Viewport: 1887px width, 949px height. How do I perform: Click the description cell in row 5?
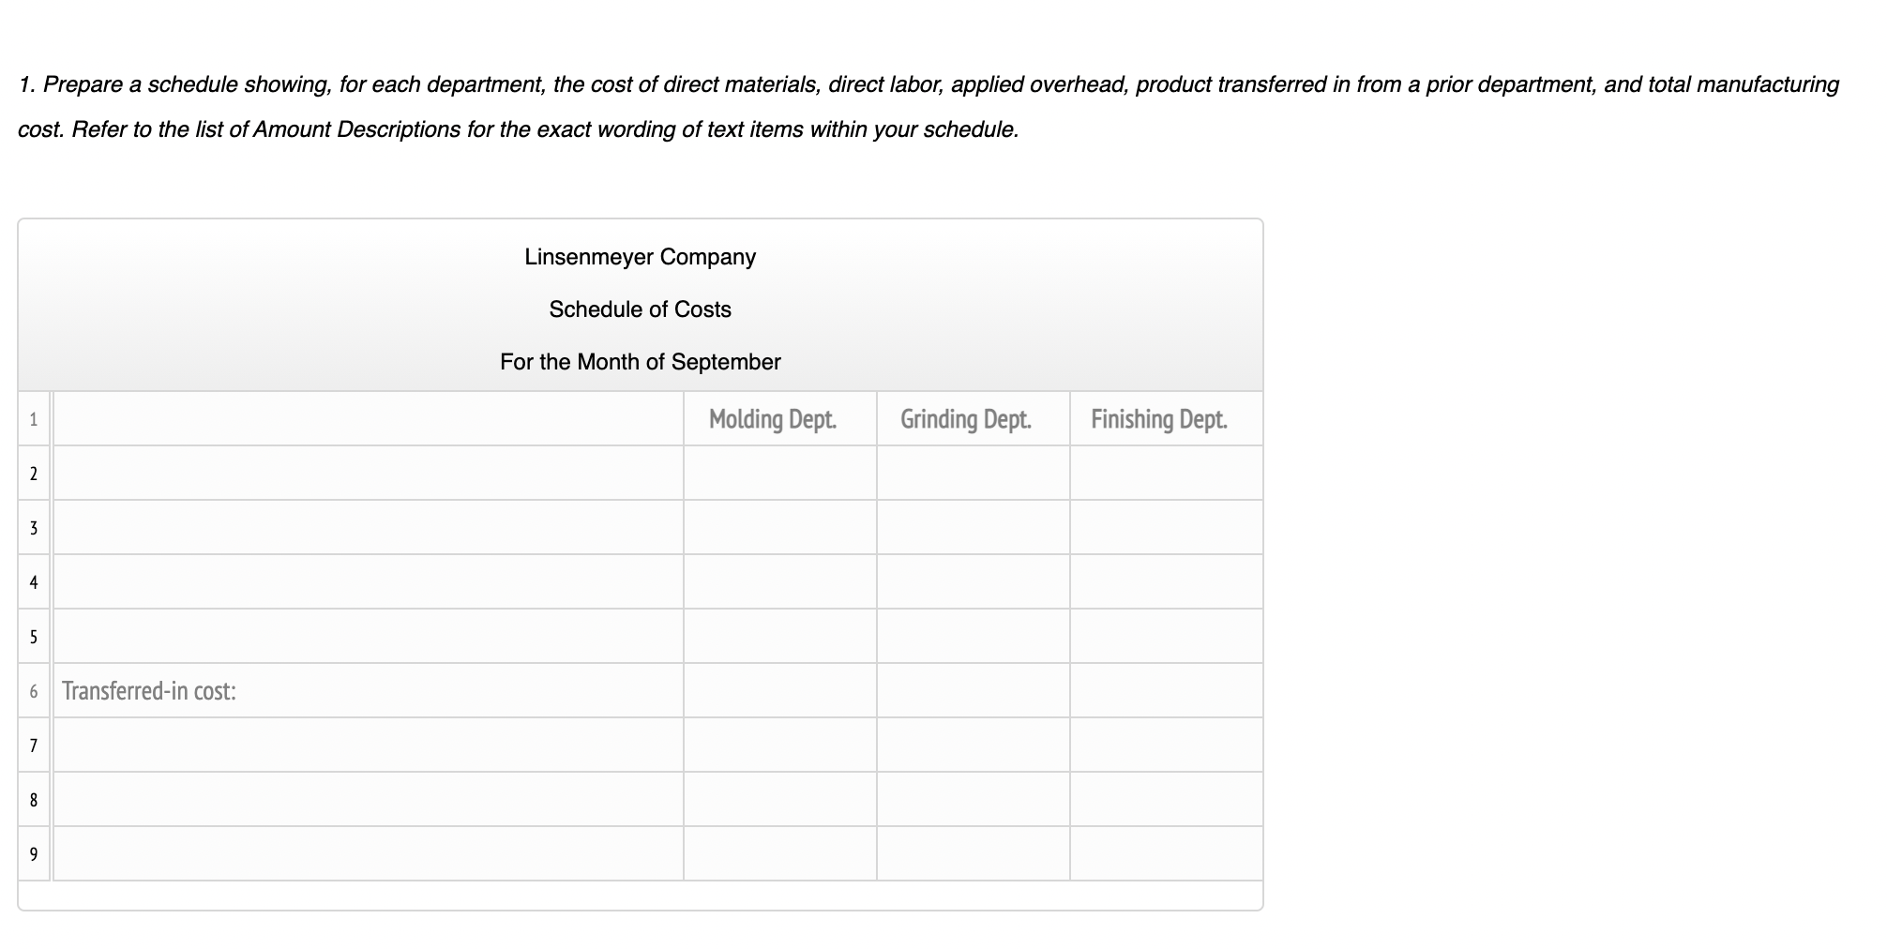(x=366, y=637)
